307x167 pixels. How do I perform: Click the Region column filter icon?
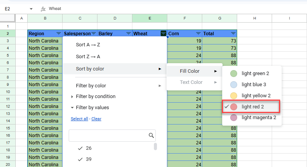pos(59,34)
